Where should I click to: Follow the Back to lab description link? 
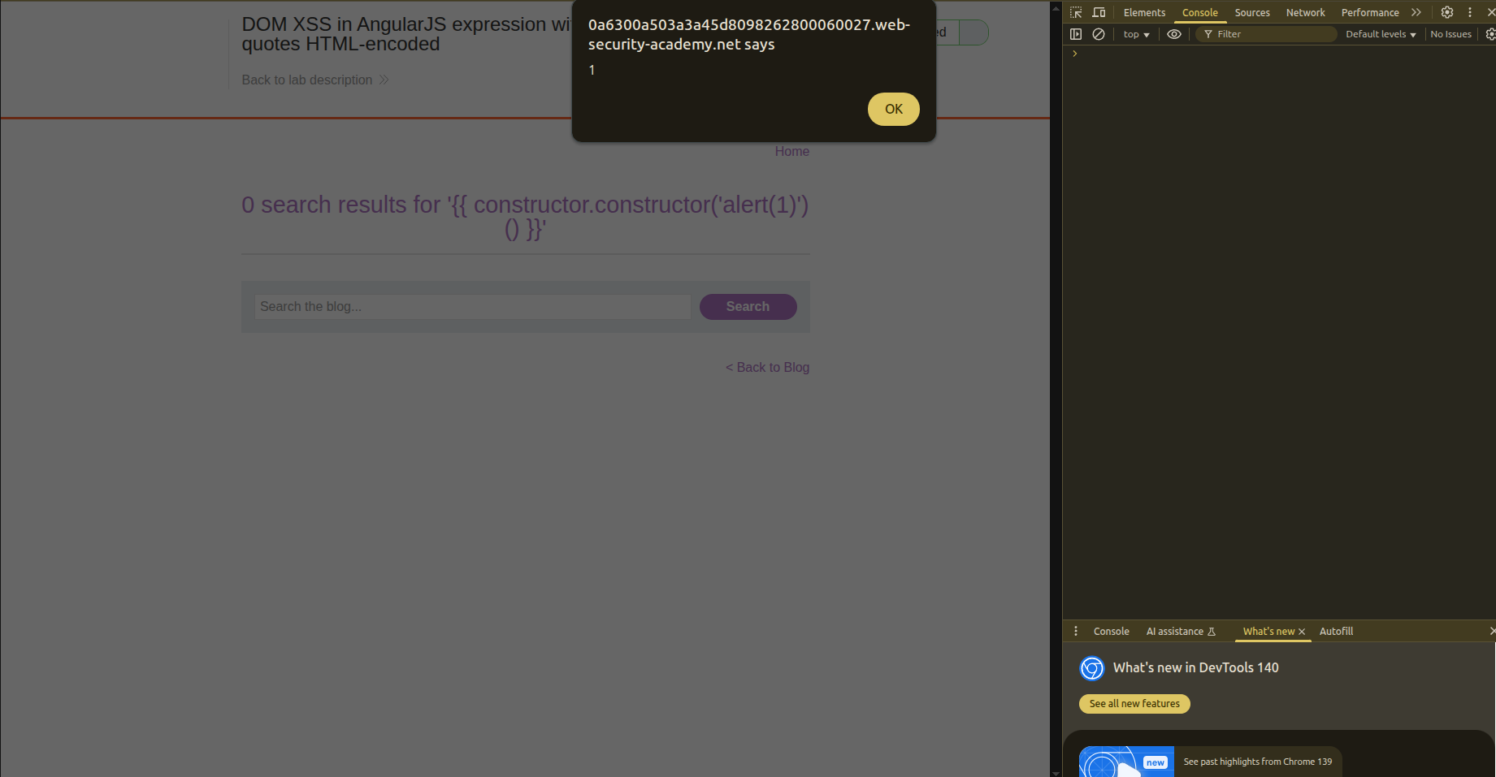coord(315,80)
